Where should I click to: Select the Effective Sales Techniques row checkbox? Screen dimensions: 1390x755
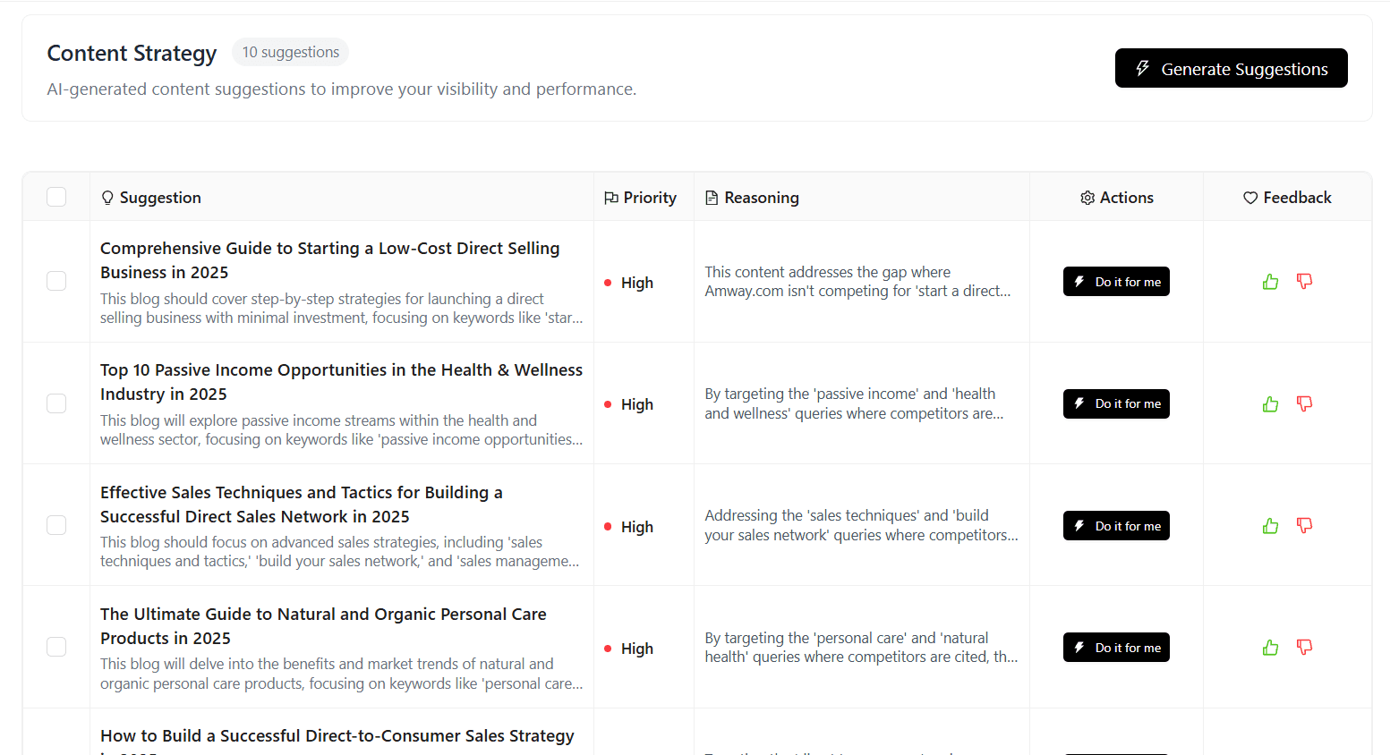(55, 525)
